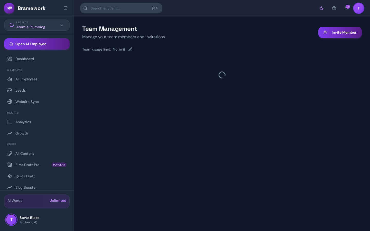370x231 pixels.
Task: Open First Draft Pro
Action: [x=37, y=165]
